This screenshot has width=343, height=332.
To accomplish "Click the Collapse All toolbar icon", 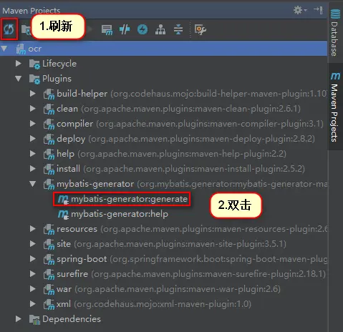I will pos(178,29).
